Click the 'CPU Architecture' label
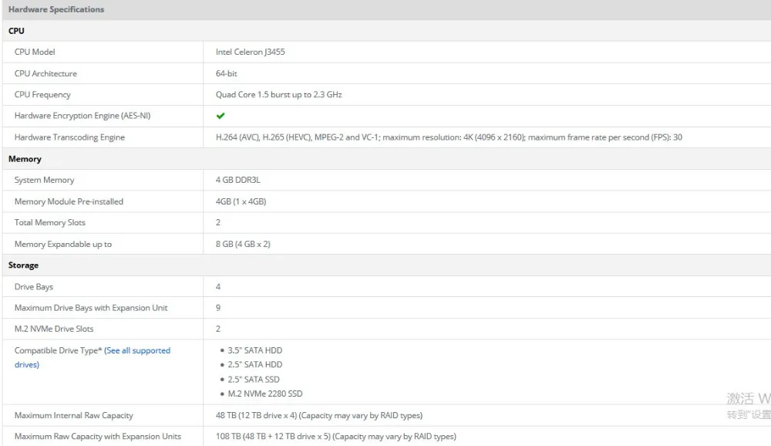 click(45, 73)
